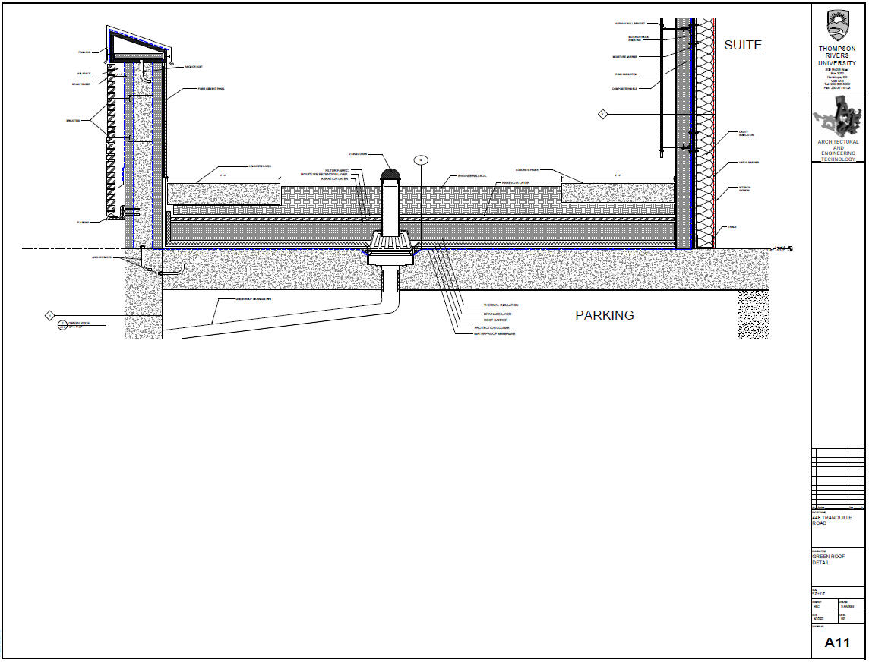Click the A11 sheet number

[x=837, y=642]
